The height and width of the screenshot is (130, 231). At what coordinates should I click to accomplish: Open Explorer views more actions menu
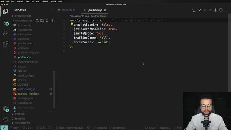click(x=51, y=10)
